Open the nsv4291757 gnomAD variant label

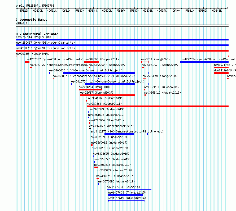45,48
